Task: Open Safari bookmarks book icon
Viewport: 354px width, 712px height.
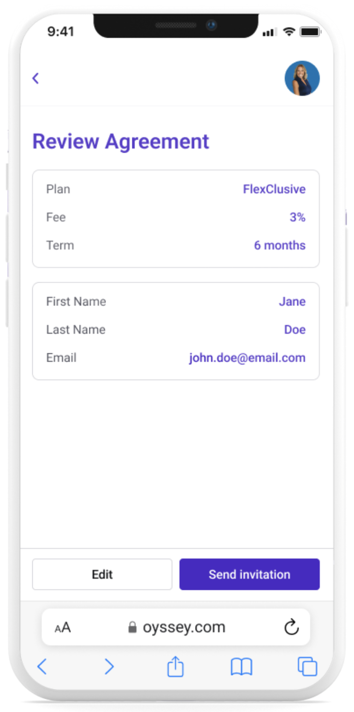Action: 242,667
